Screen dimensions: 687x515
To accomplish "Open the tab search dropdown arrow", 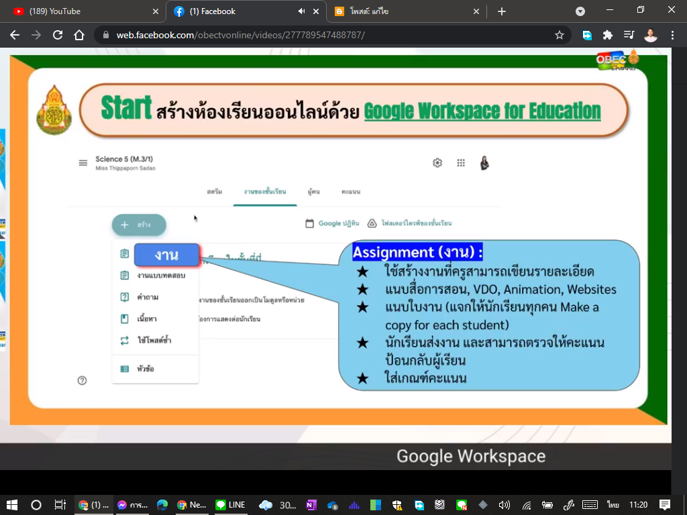I will tap(580, 11).
